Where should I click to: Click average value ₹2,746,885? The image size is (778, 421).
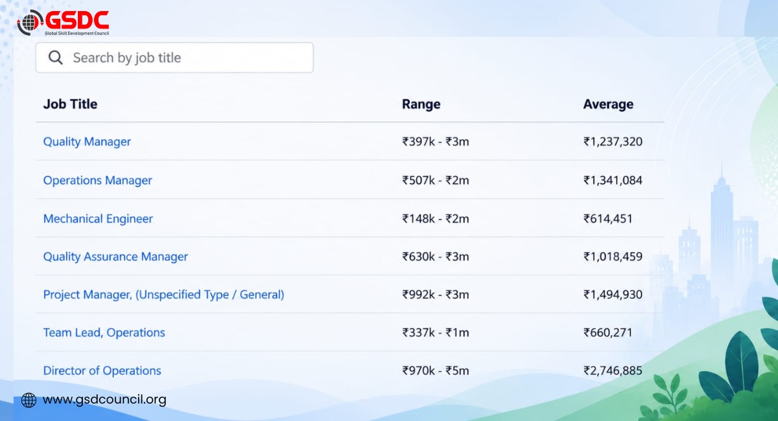tap(613, 370)
